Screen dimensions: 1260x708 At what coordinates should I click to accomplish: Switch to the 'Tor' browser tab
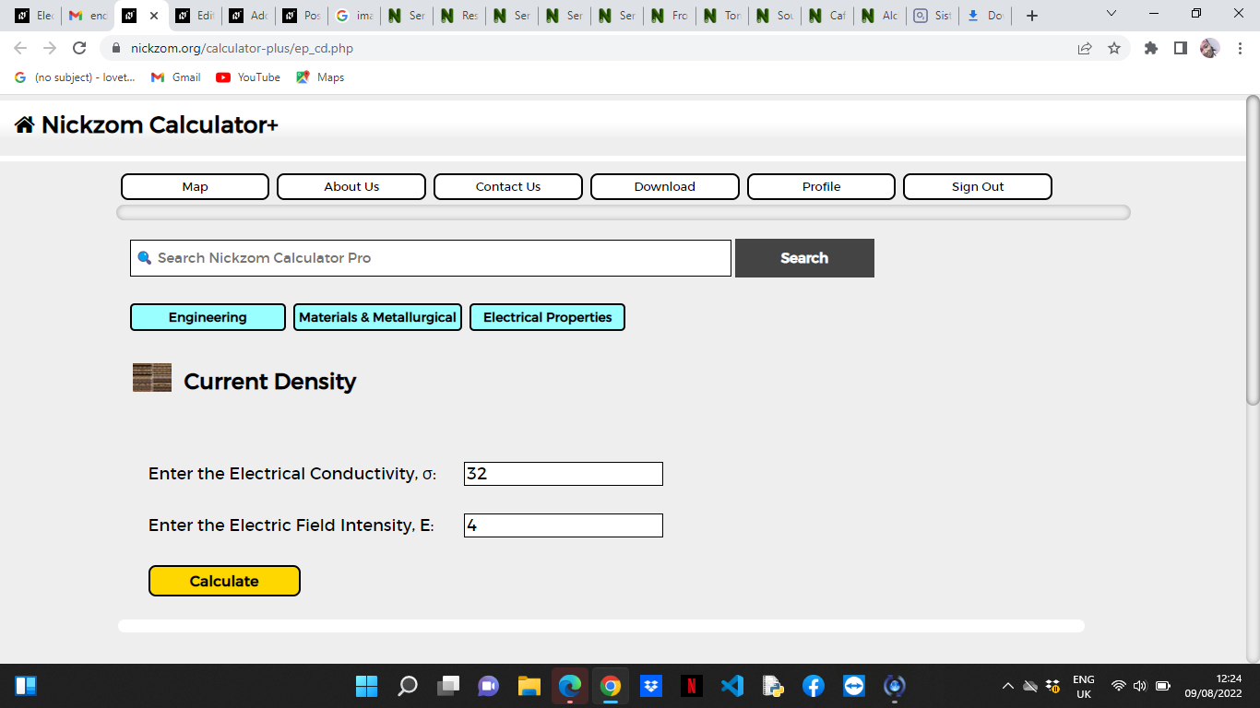pyautogui.click(x=722, y=16)
